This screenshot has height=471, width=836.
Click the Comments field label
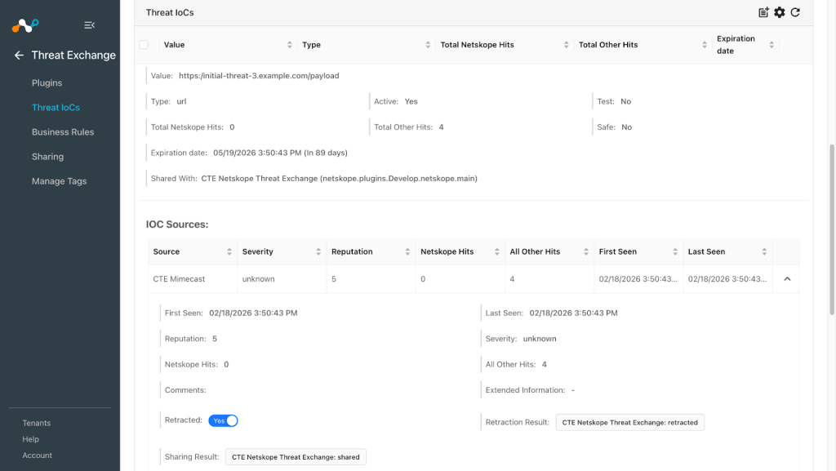[185, 390]
